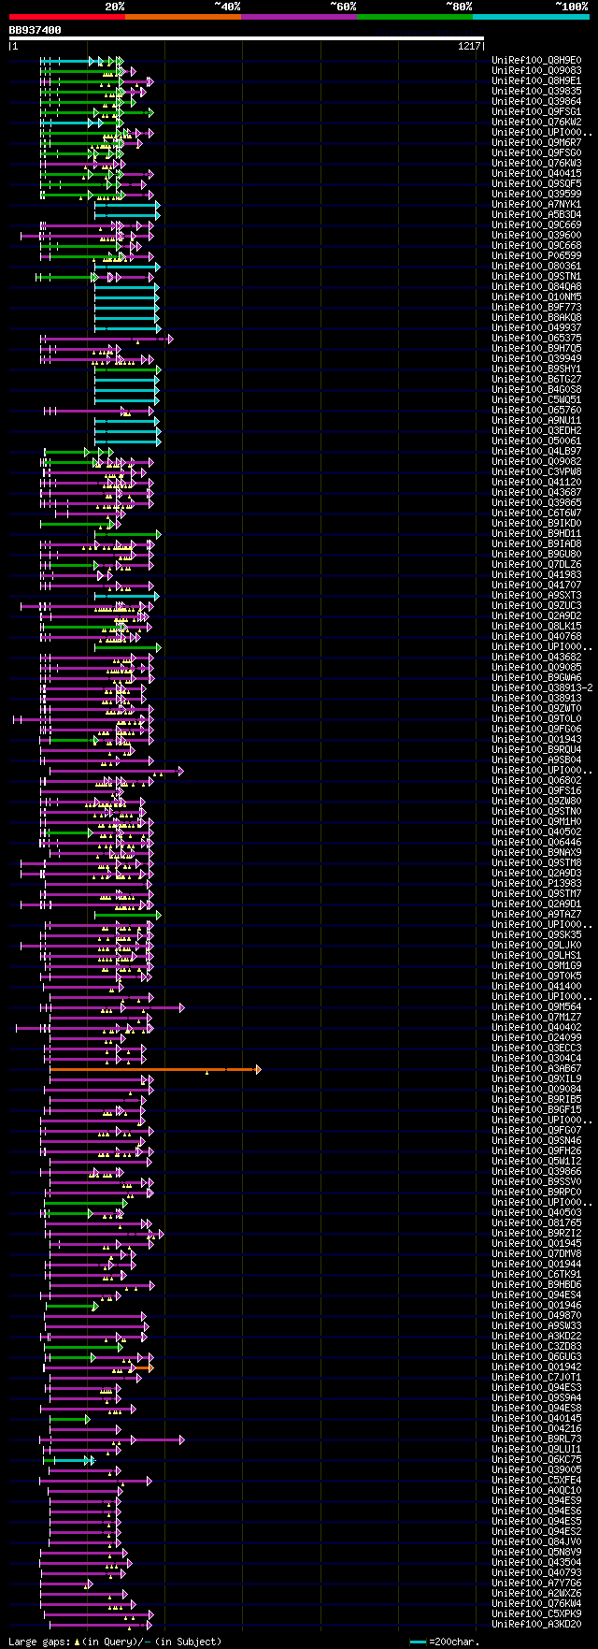Click the UniRef100_Q38913-2 label
598x1649 pixels.
point(542,688)
